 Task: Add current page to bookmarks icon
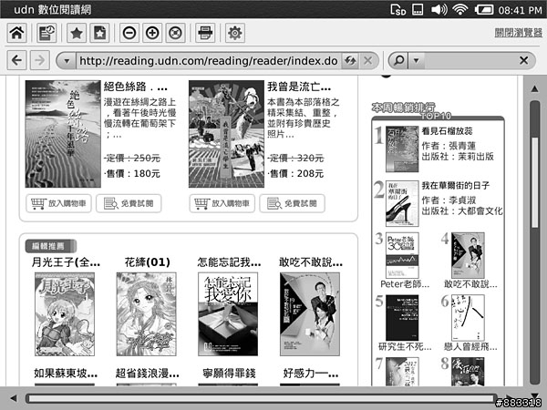pos(99,33)
